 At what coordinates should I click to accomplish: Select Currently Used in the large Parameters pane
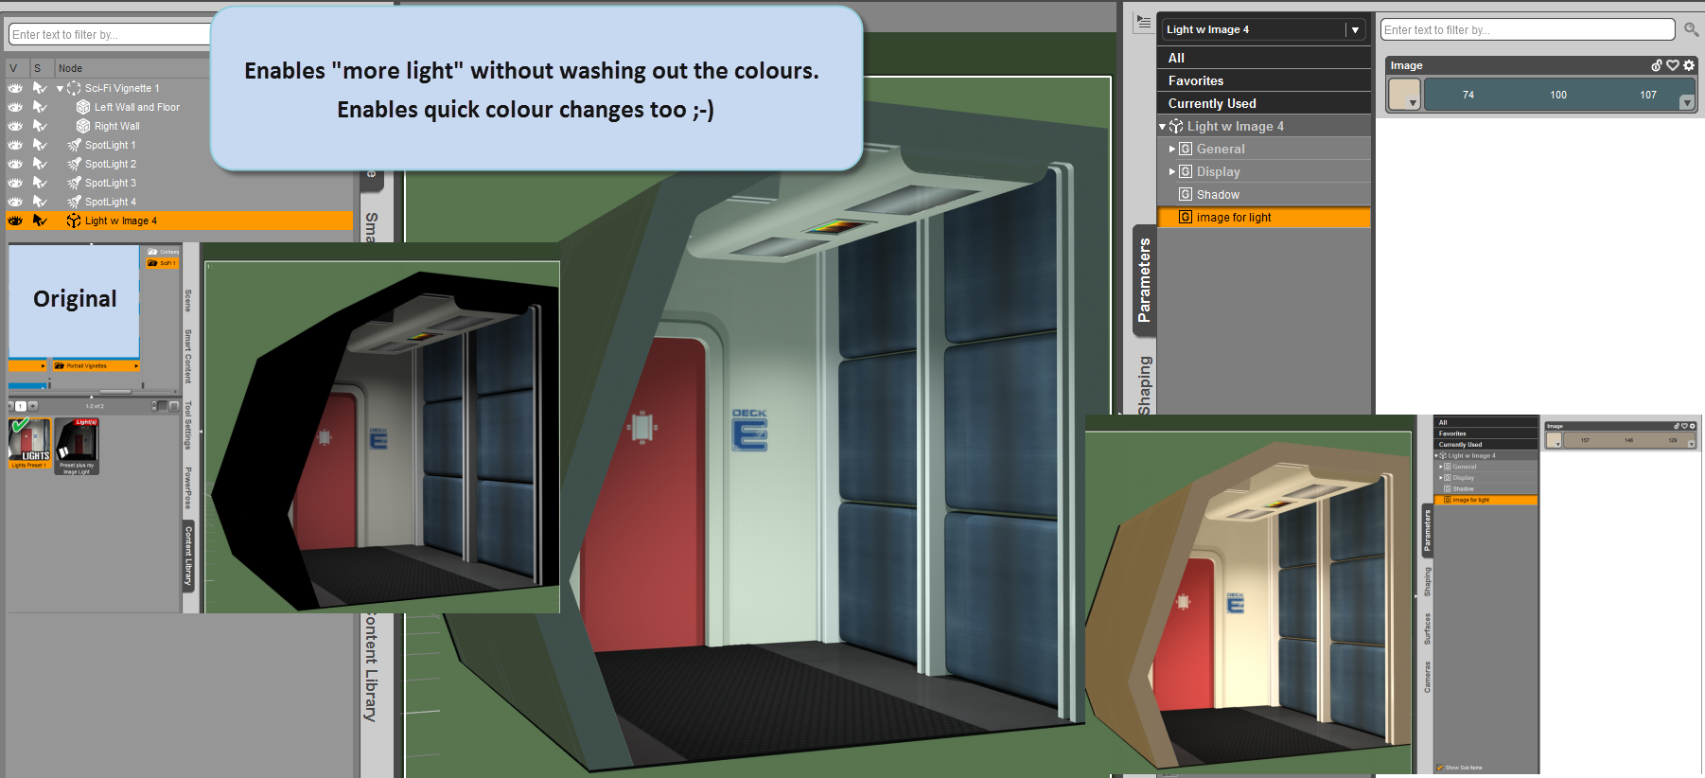pos(1265,103)
